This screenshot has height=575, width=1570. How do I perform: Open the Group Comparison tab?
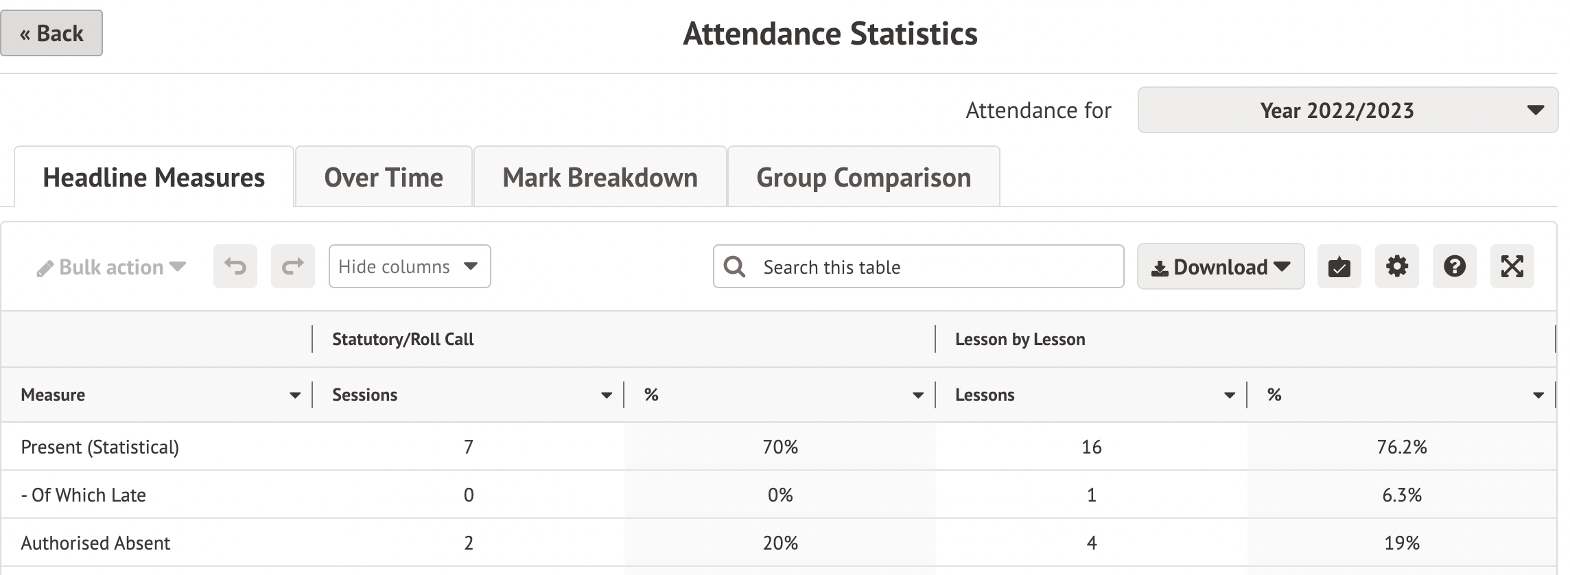point(863,177)
